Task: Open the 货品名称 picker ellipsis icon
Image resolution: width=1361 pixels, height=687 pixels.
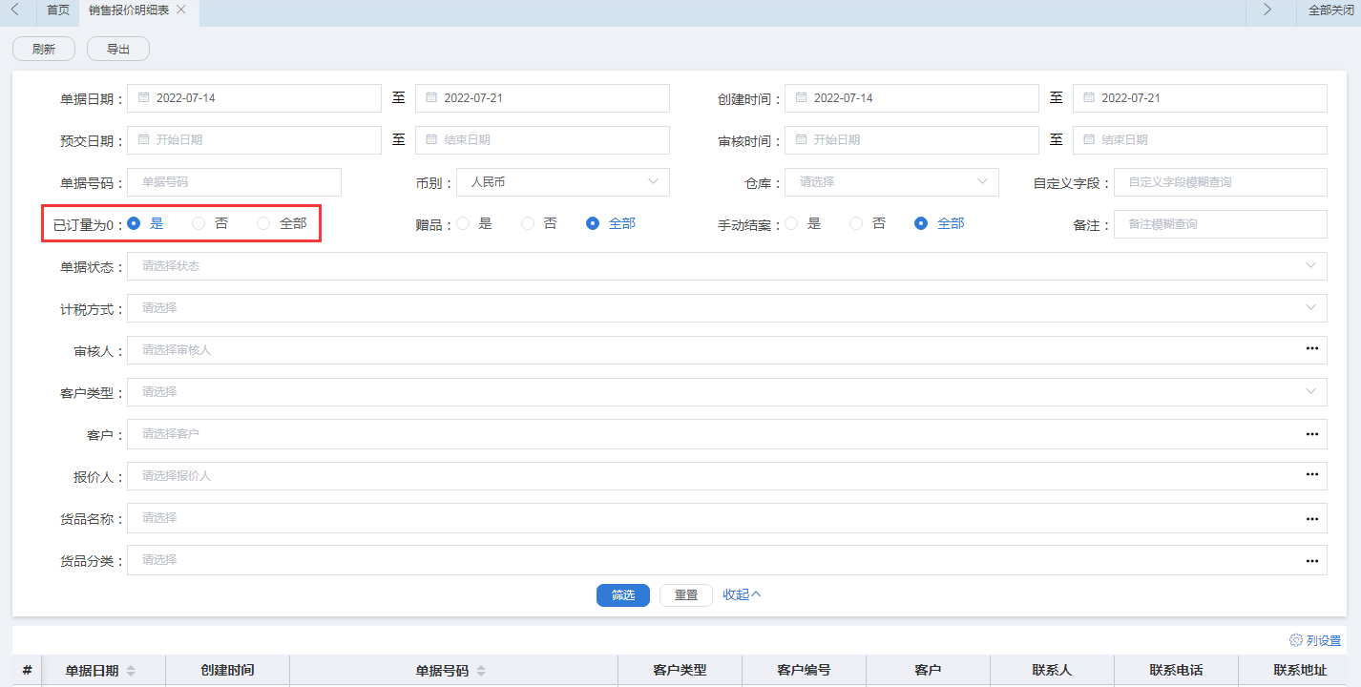Action: coord(1312,517)
